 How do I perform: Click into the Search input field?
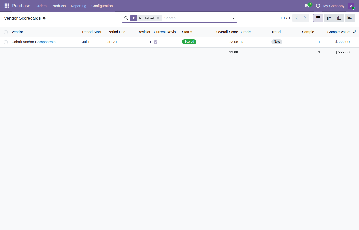(196, 18)
